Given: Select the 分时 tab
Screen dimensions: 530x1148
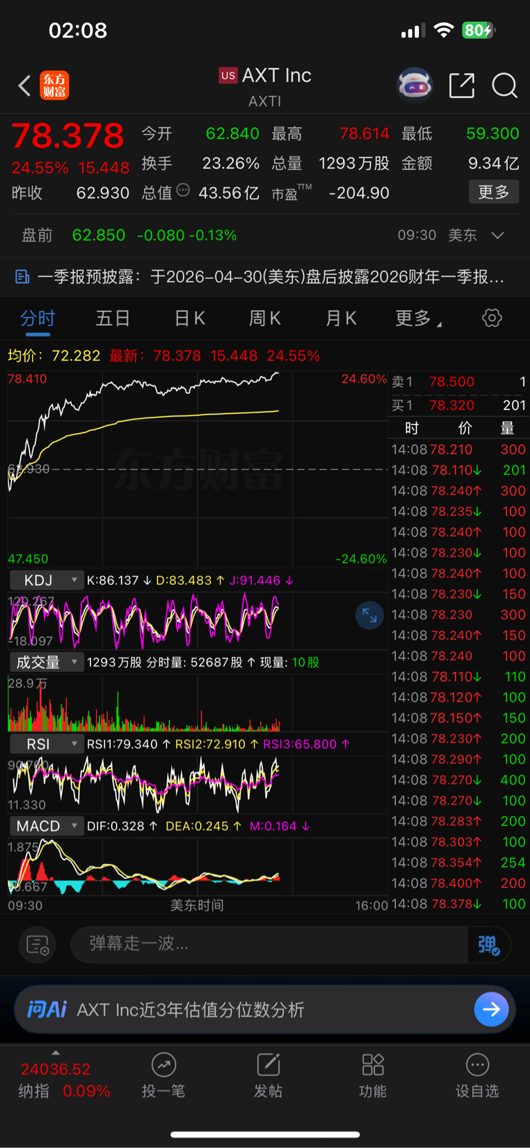Looking at the screenshot, I should click(37, 318).
